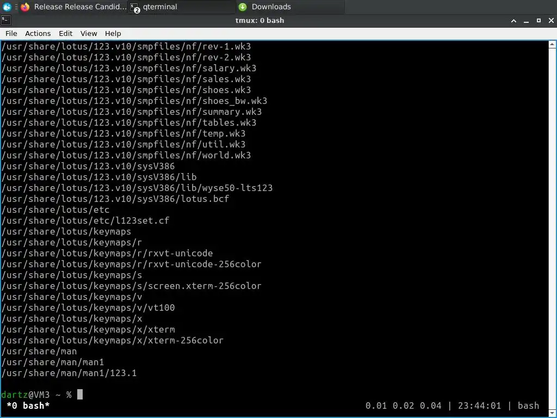Click the line ending in nf/summary.wk3
557x418 pixels.
[132, 112]
